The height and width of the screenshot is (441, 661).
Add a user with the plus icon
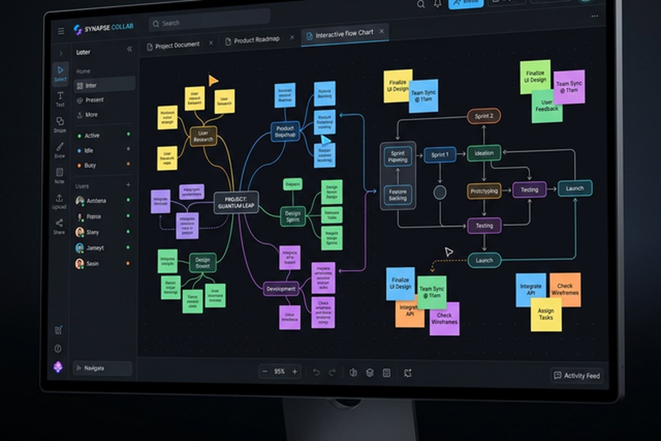[128, 185]
